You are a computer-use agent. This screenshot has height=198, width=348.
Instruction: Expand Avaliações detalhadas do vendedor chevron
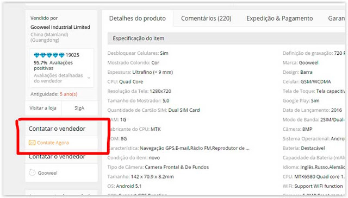pyautogui.click(x=89, y=78)
